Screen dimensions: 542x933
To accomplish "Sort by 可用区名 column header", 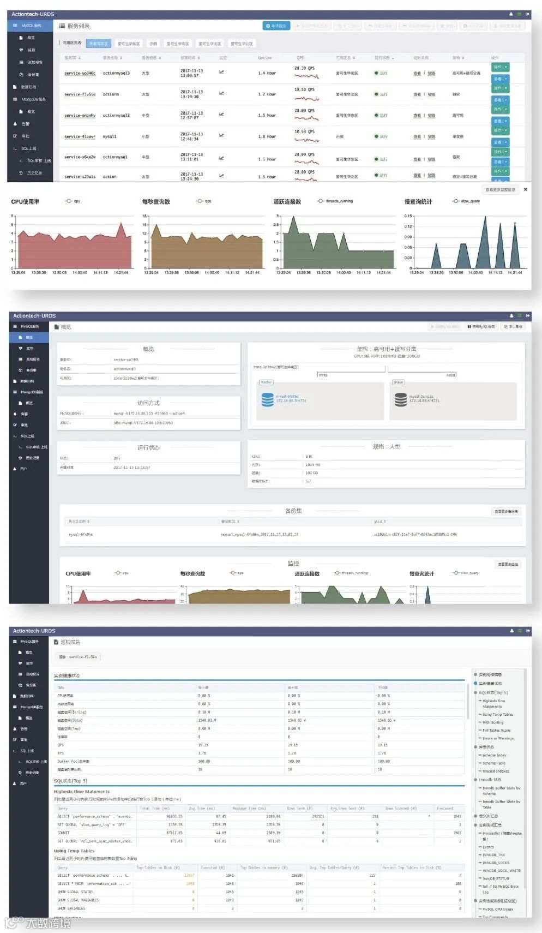I will coord(346,58).
